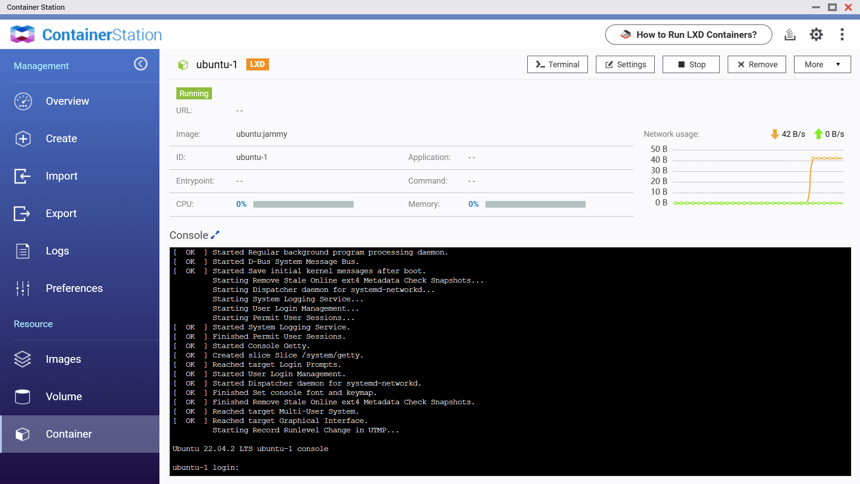Collapse the Management sidebar with the arrow
Image resolution: width=860 pixels, height=484 pixels.
coord(141,64)
